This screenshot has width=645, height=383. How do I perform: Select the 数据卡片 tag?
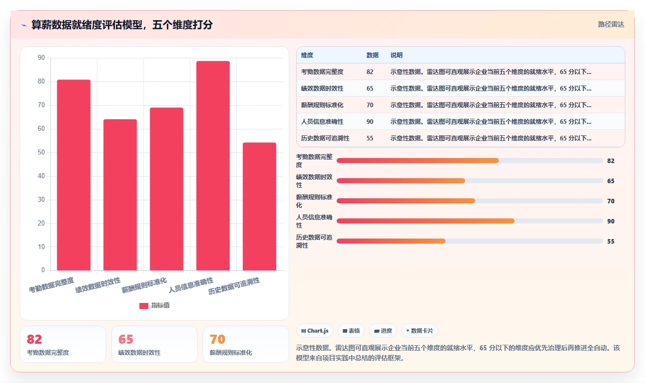coord(420,331)
